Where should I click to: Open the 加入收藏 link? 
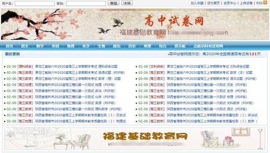coord(197,3)
